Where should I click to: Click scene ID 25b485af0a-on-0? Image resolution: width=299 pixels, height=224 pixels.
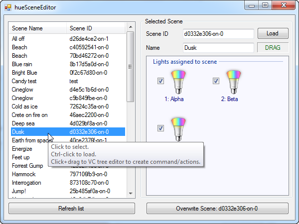[90, 191]
